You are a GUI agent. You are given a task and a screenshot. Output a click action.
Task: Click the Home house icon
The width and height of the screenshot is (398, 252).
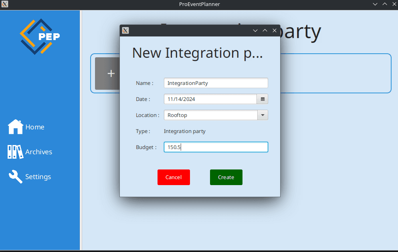pyautogui.click(x=16, y=127)
